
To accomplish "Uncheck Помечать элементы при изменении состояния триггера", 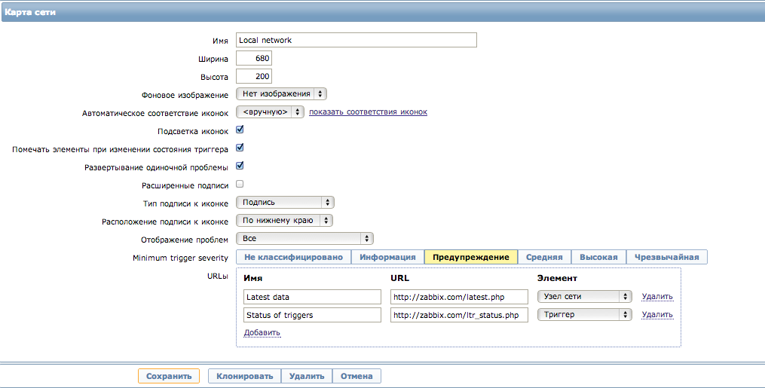I will (240, 148).
